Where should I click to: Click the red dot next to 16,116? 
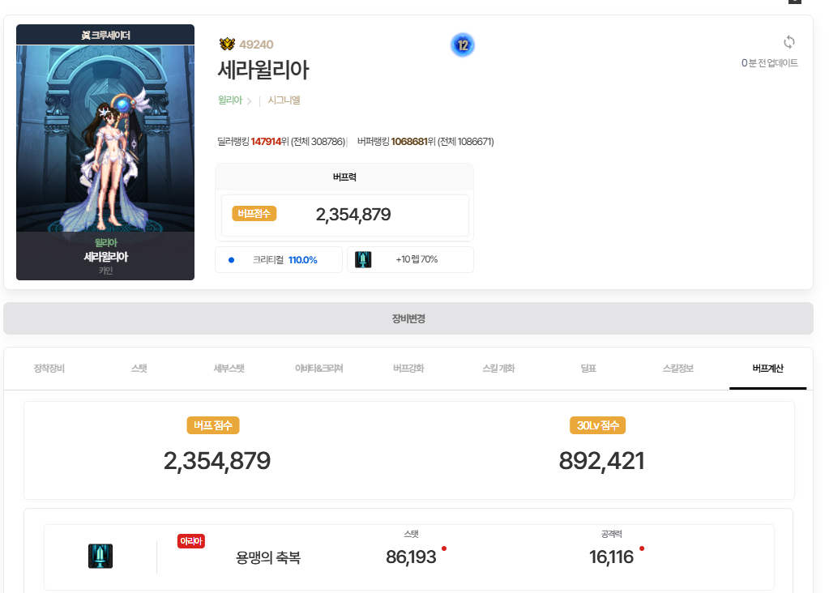point(642,548)
